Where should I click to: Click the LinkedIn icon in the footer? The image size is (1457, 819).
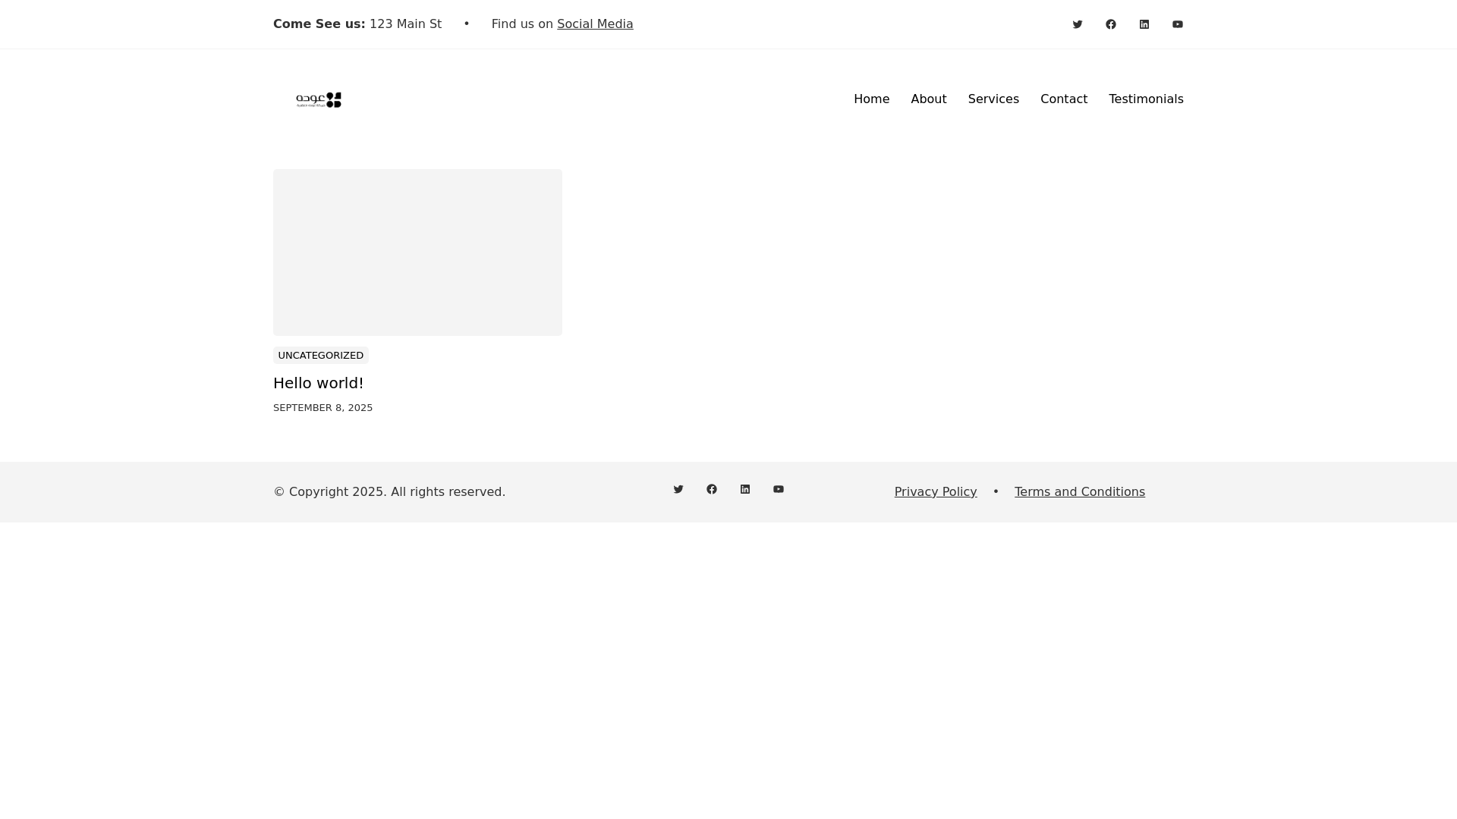(x=745, y=489)
